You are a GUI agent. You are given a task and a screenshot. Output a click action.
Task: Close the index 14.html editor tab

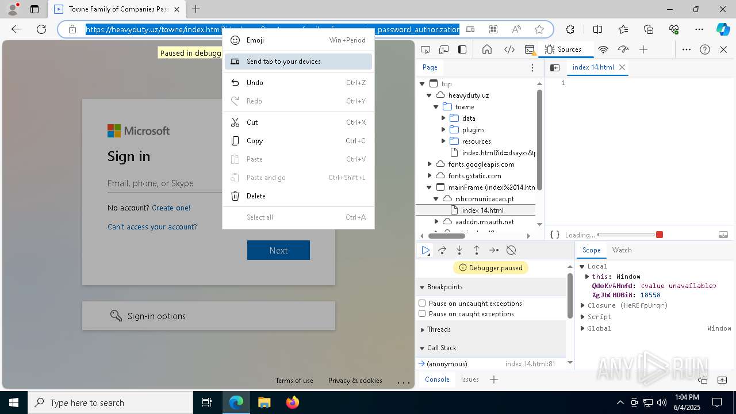click(622, 67)
